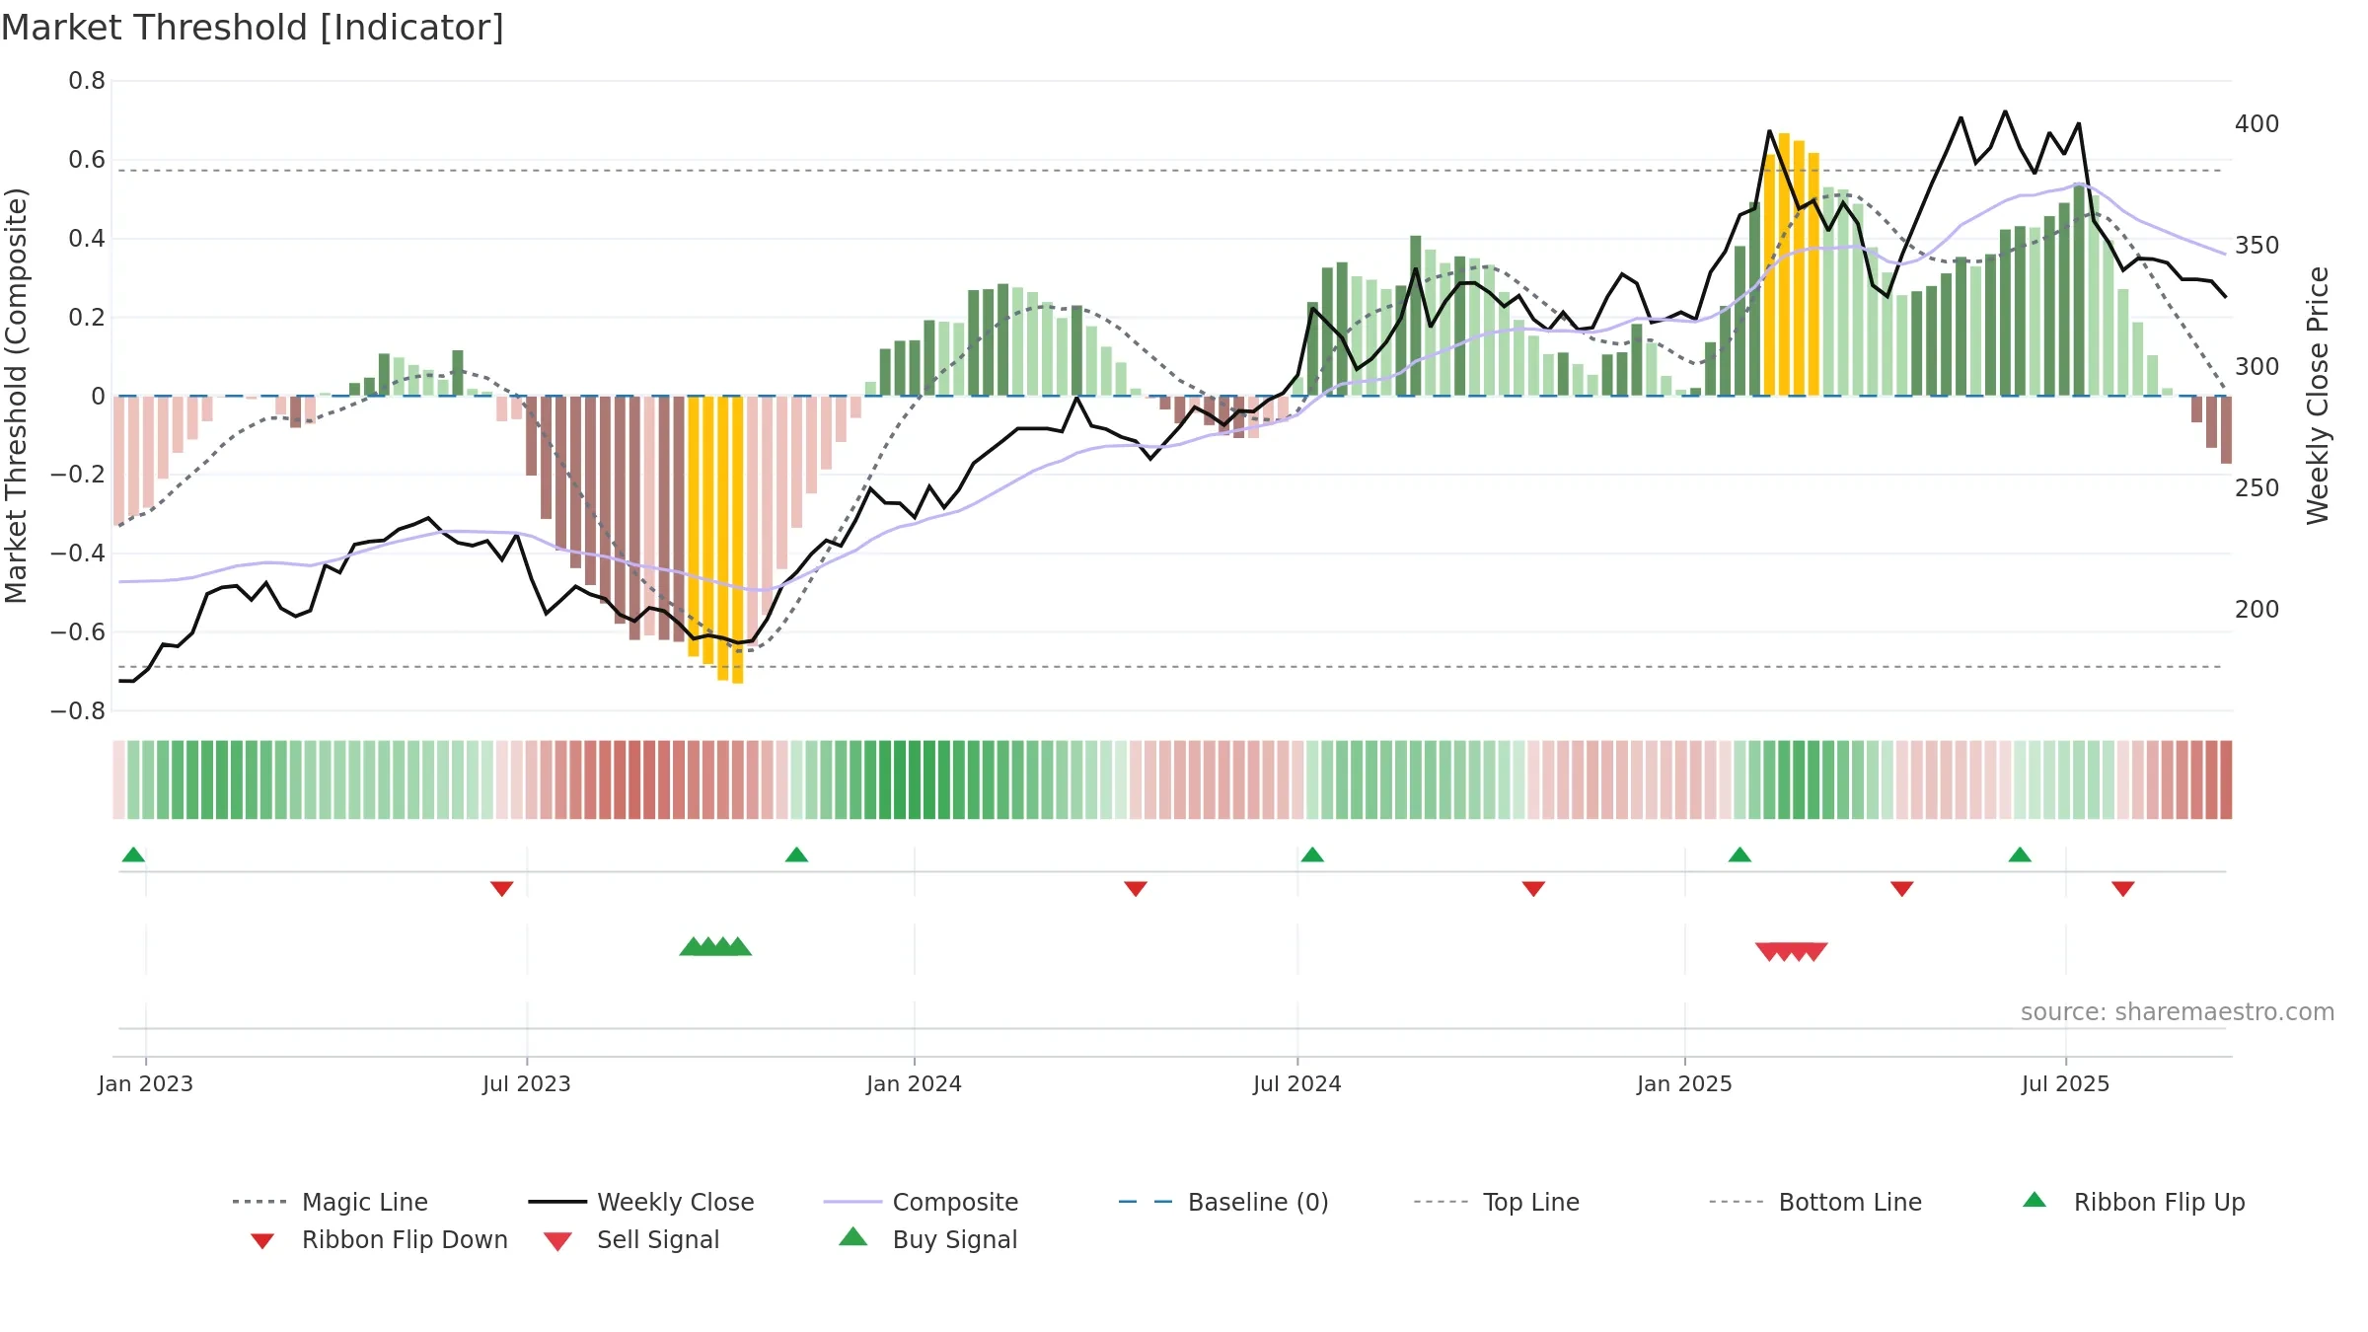Click the green Buy Signal legend triangle
Image resolution: width=2368 pixels, height=1332 pixels.
pos(853,1236)
